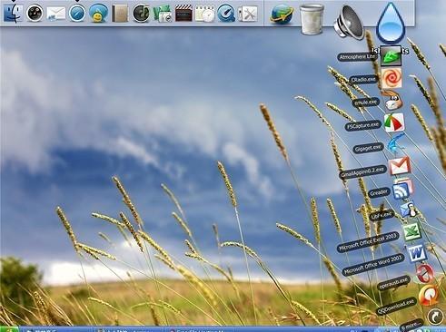Viewport: 446px width, 332px height.
Task: Open Finder from the dock
Action: click(13, 13)
